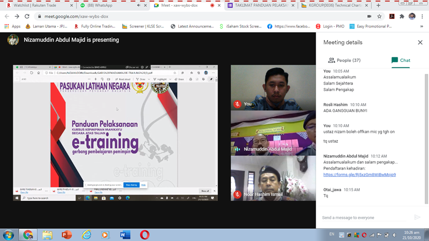
Task: Switch to the Chat tab
Action: click(400, 60)
